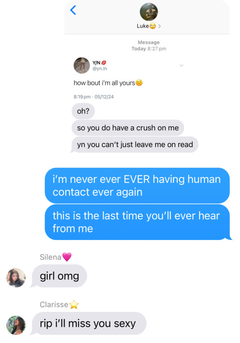Tap the blue back arrow

click(x=73, y=10)
